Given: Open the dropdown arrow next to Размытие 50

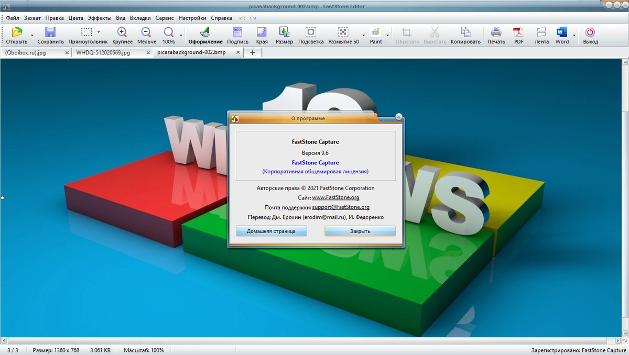Looking at the screenshot, I should click(364, 36).
